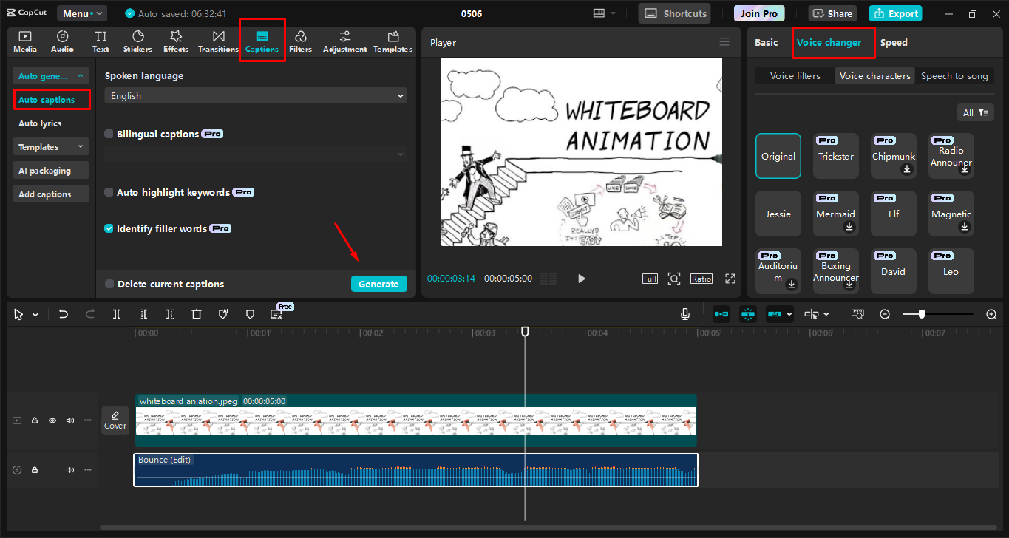
Task: Select the split tool in the timeline toolbar
Action: [x=116, y=313]
